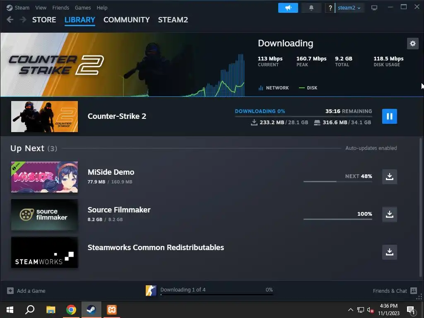Screen dimensions: 424x318
Task: Open the Friends menu
Action: (x=60, y=7)
